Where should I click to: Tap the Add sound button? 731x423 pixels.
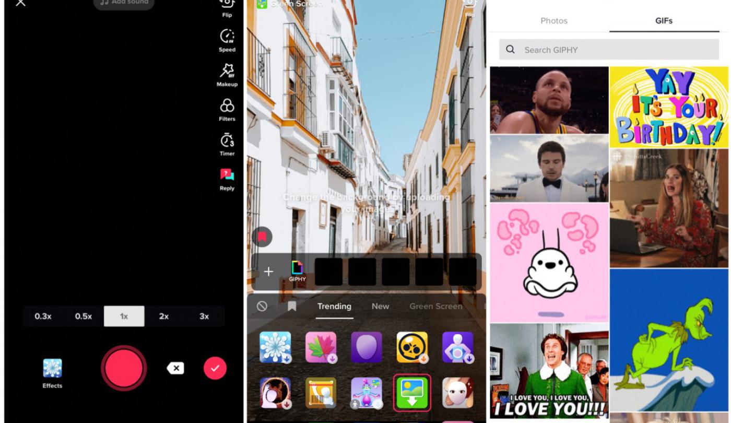[x=124, y=3]
